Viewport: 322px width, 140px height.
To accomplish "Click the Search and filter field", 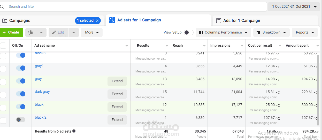I will point(133,7).
